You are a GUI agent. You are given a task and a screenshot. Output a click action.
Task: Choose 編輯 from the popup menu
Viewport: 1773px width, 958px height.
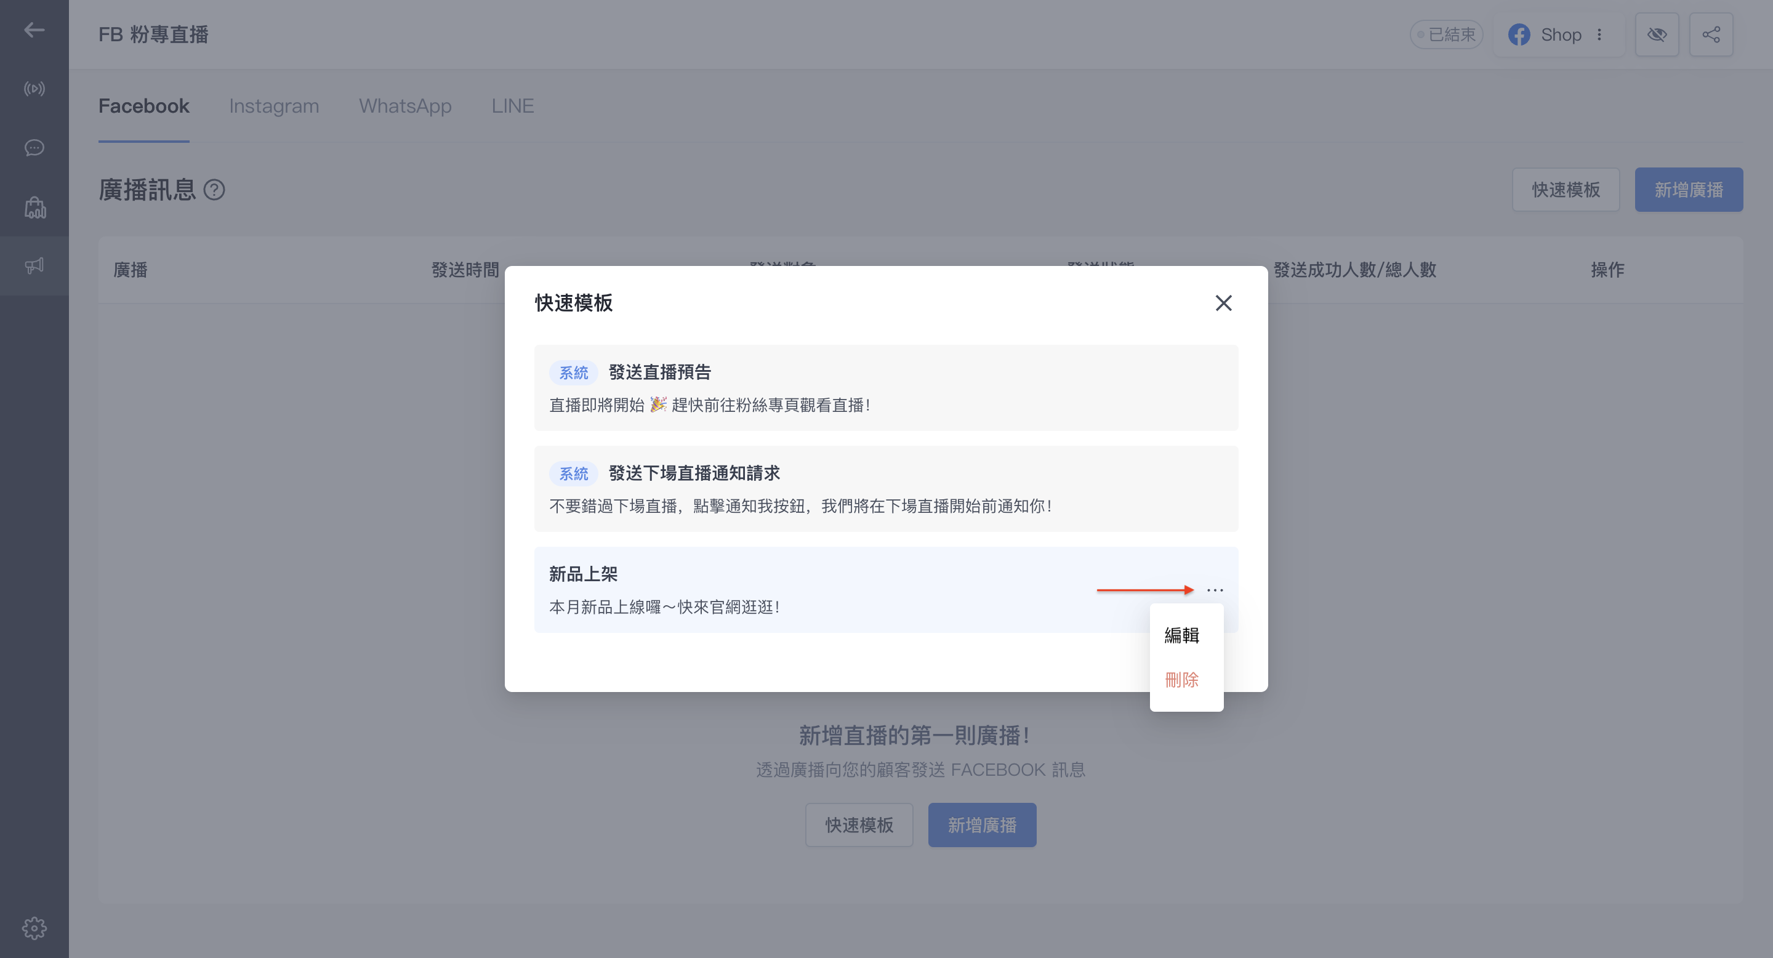pos(1181,635)
